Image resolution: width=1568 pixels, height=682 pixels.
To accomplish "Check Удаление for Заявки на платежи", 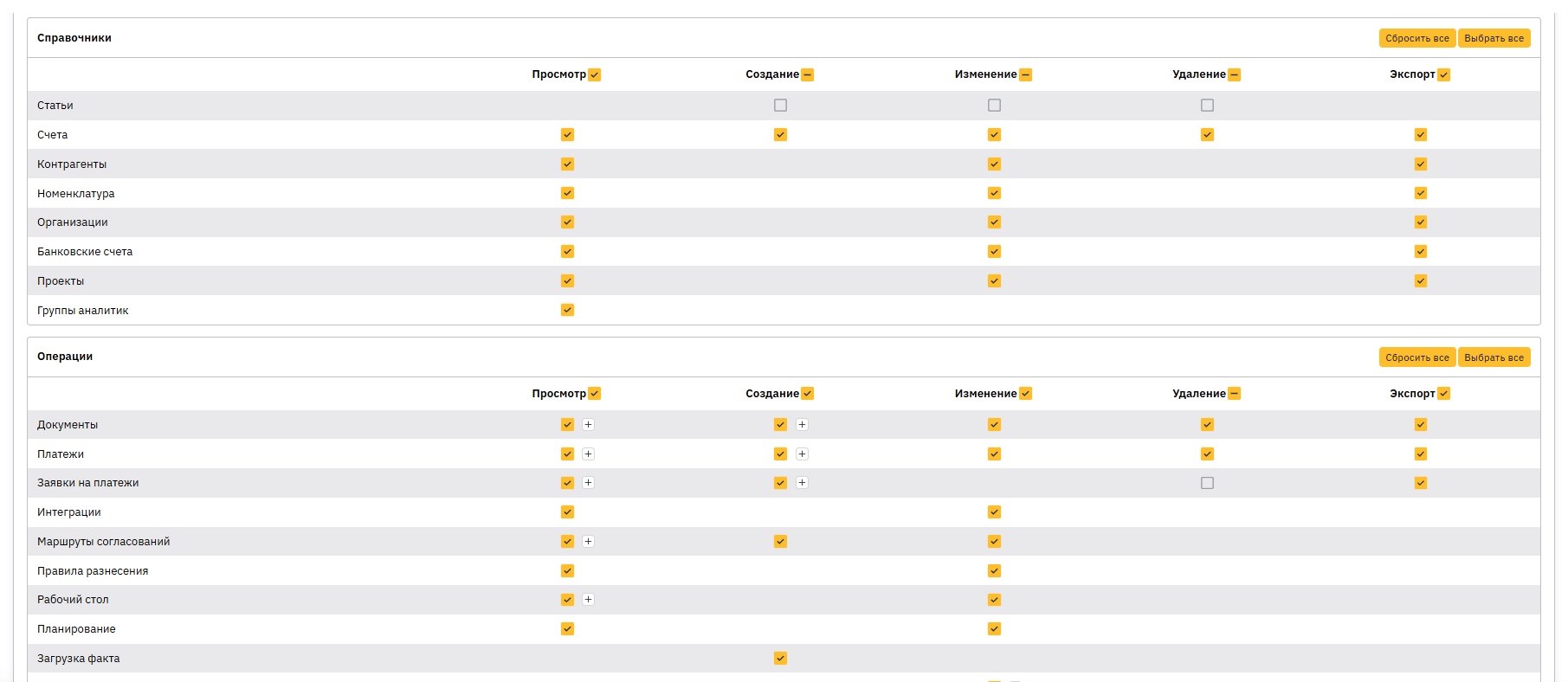I will click(1207, 483).
